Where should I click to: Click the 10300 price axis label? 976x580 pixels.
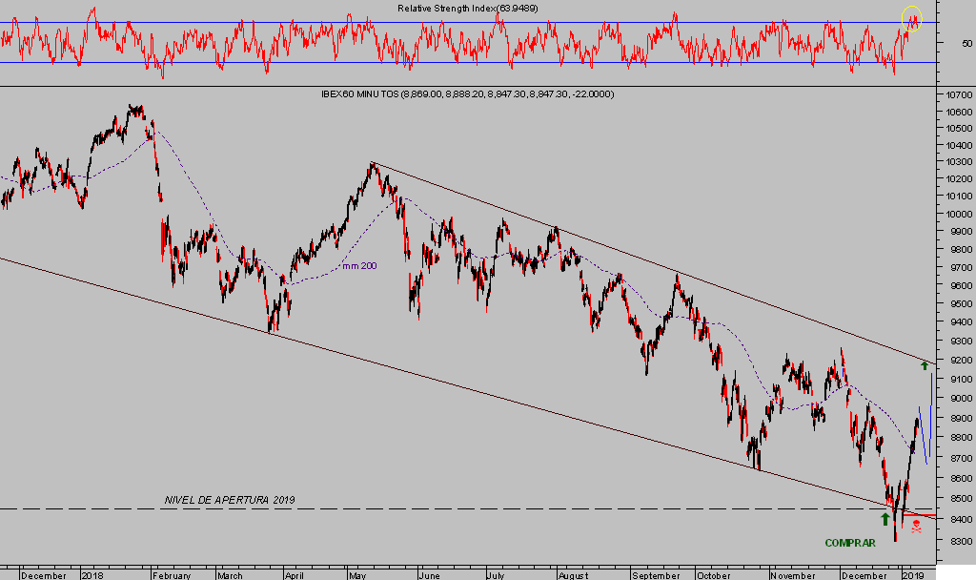(959, 162)
